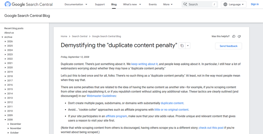Click Google Search Central Blog breadcrumb

106,36
